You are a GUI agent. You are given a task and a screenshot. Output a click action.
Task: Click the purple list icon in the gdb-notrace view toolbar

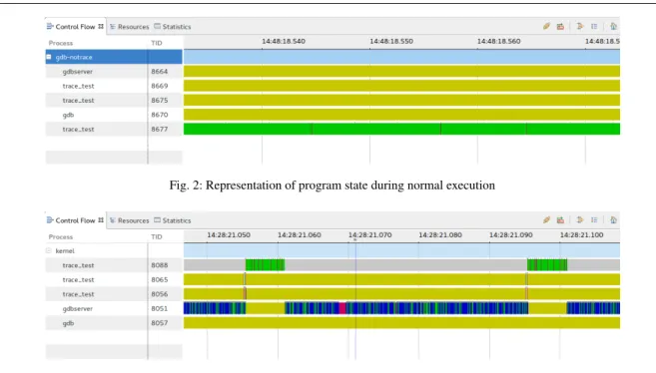pyautogui.click(x=594, y=26)
